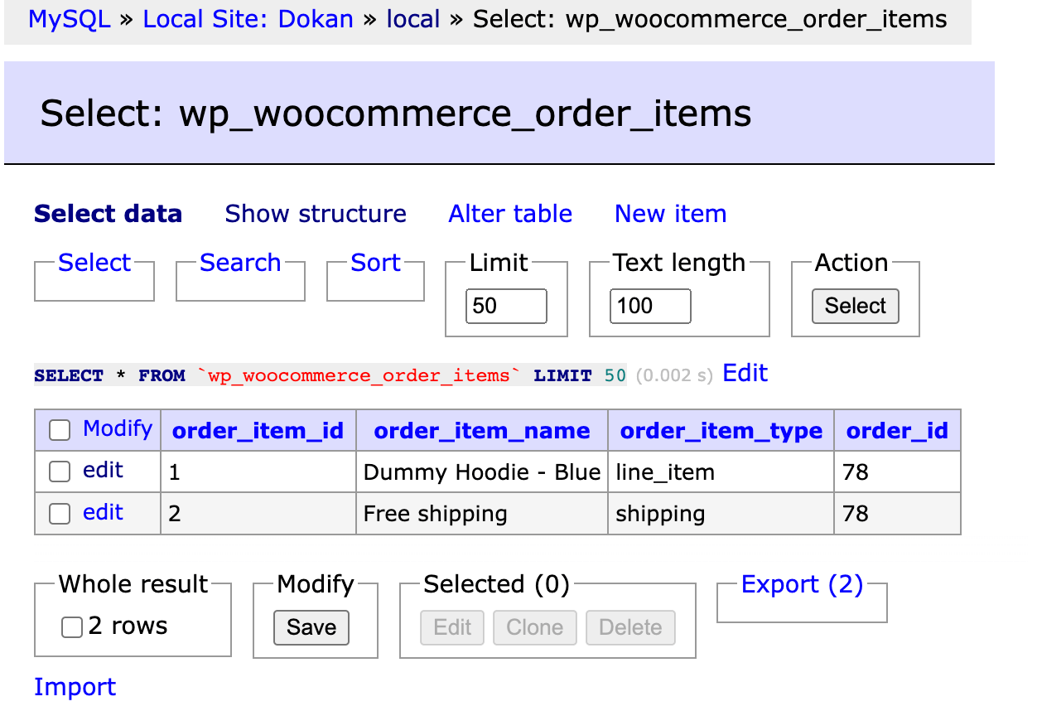Toggle the select-all checkbox in the Modify header
This screenshot has height=711, width=1037.
tap(59, 429)
